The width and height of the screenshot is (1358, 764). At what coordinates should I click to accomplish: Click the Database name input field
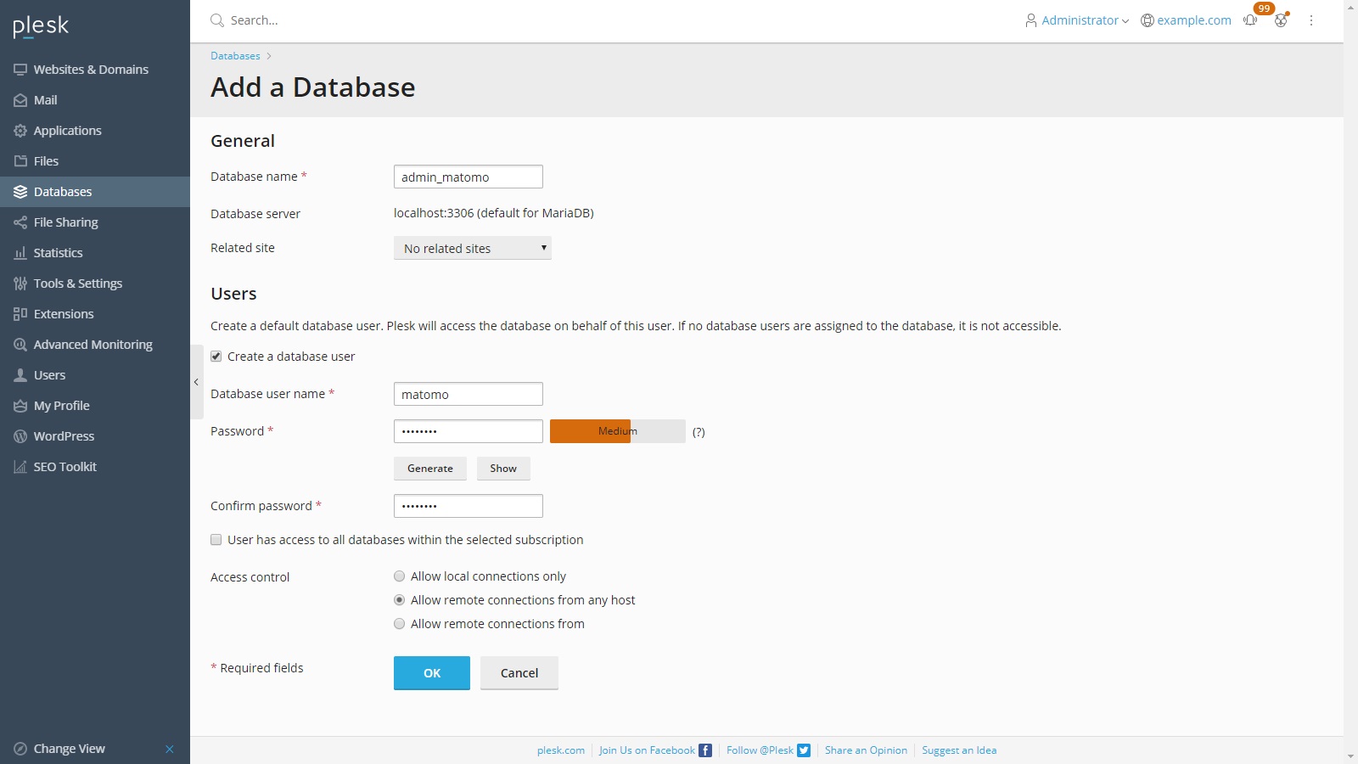coord(468,177)
